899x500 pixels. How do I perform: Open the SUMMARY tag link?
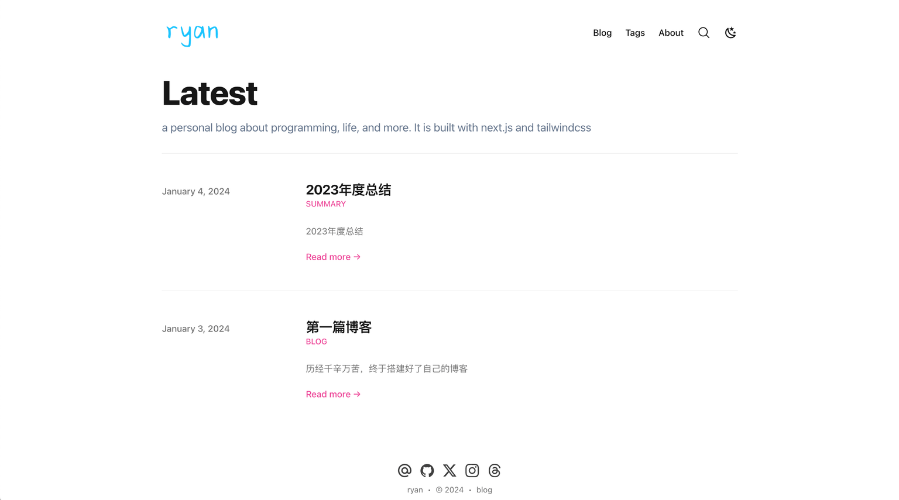coord(325,204)
